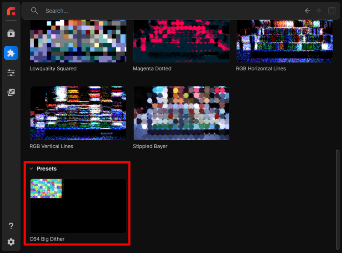The height and width of the screenshot is (253, 342).
Task: Go back with the left arrow
Action: coord(307,11)
